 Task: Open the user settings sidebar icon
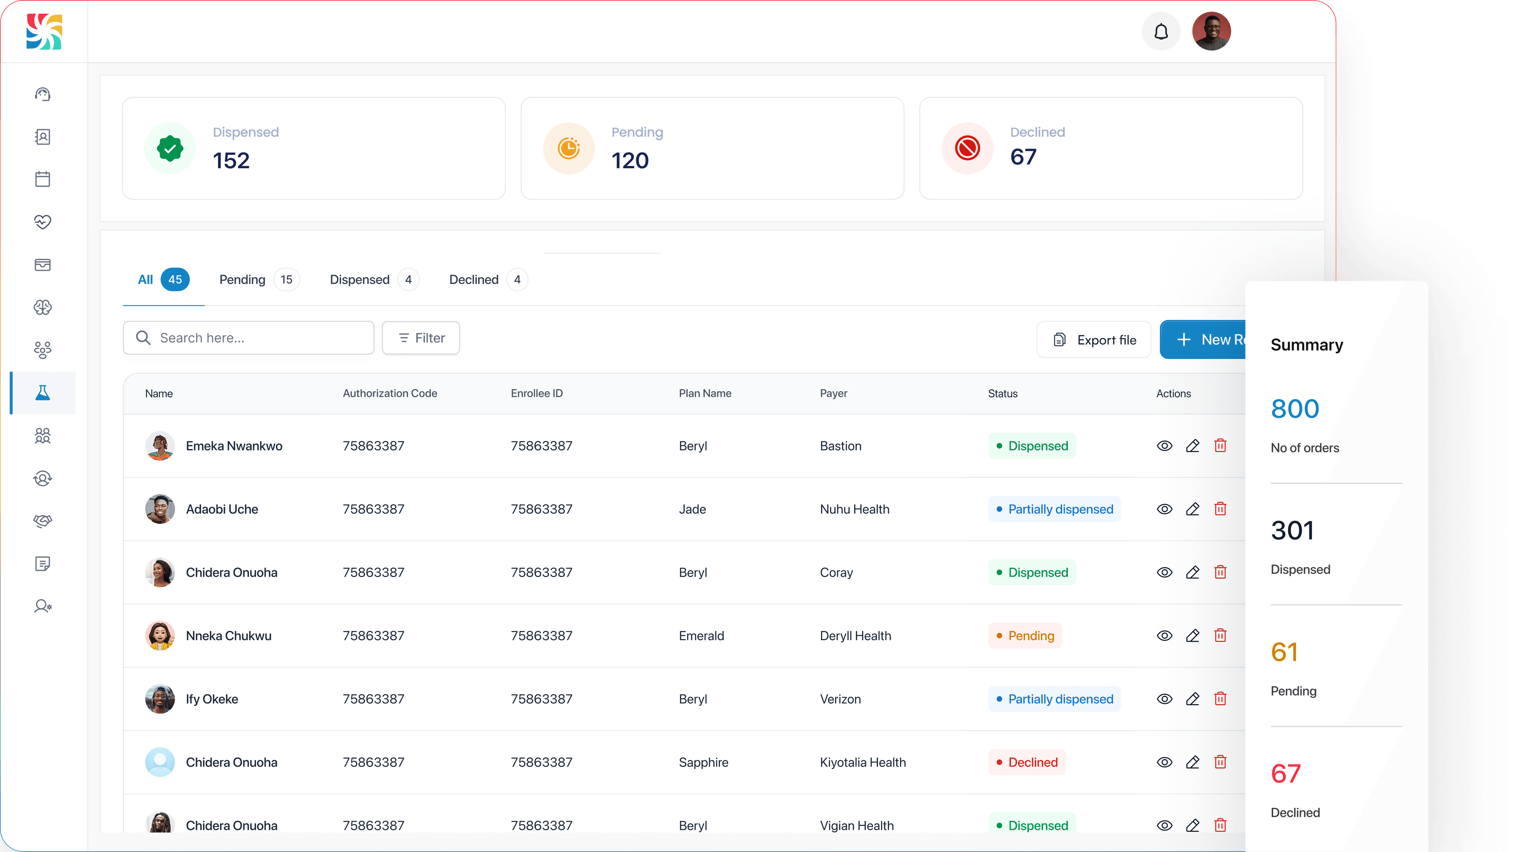[42, 606]
